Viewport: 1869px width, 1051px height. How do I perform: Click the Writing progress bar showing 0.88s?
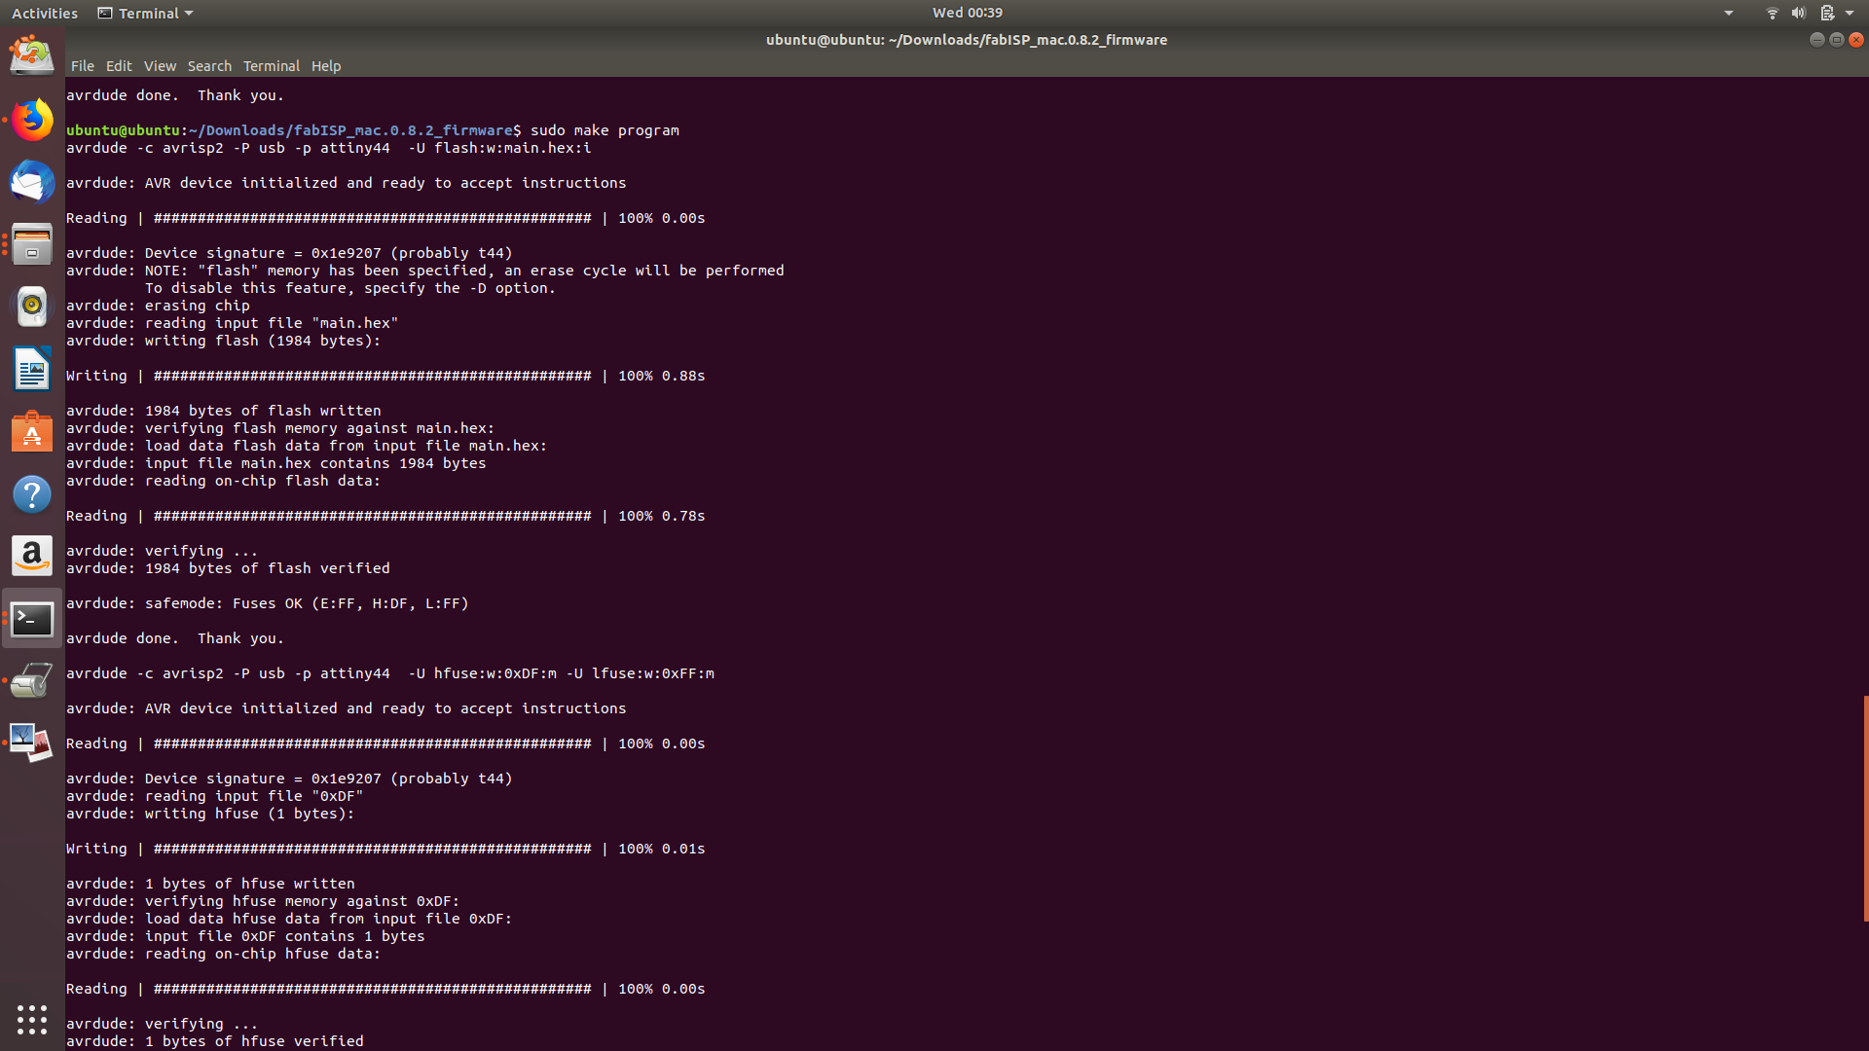(385, 376)
